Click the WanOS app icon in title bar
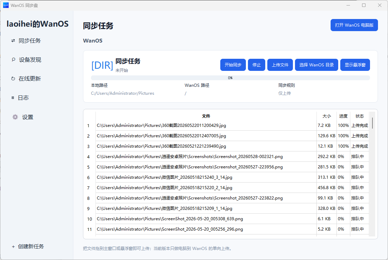Image resolution: width=388 pixels, height=260 pixels. [6, 5]
